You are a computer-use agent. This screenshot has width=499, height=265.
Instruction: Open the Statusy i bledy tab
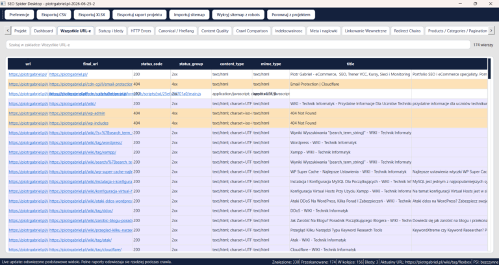coord(110,31)
